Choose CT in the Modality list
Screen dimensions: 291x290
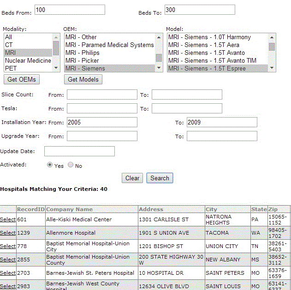[x=28, y=45]
